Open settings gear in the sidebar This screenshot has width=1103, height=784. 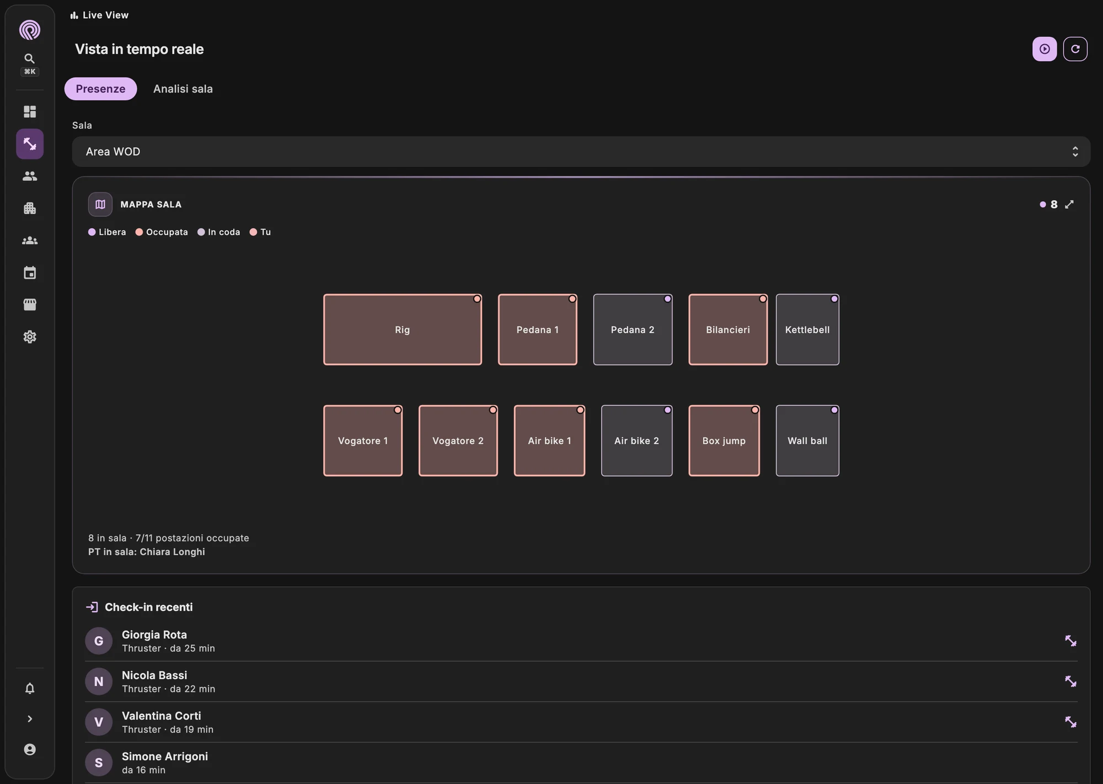click(x=30, y=337)
